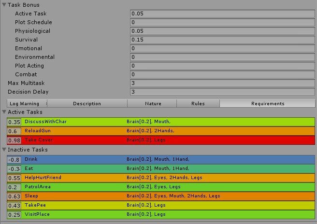The width and height of the screenshot is (317, 224).
Task: Click the Max Multitask label
Action: tap(26, 83)
